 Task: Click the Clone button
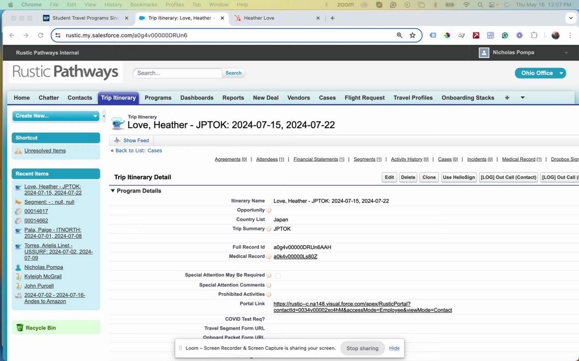click(x=429, y=177)
